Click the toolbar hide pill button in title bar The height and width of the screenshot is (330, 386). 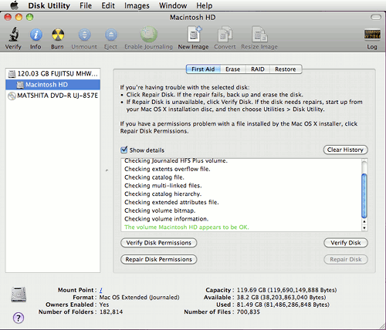click(376, 17)
